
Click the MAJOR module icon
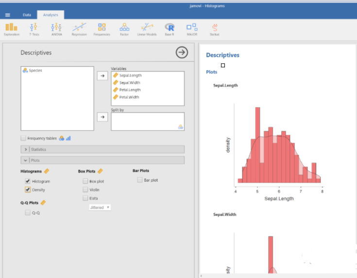(192, 29)
